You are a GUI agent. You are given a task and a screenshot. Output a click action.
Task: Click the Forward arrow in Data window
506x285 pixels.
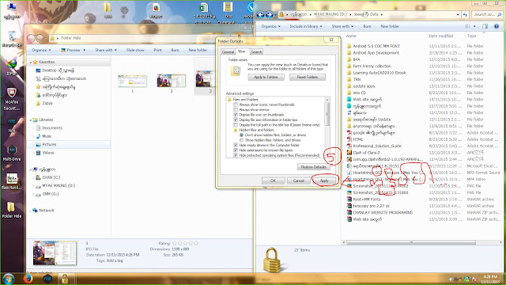pyautogui.click(x=269, y=14)
